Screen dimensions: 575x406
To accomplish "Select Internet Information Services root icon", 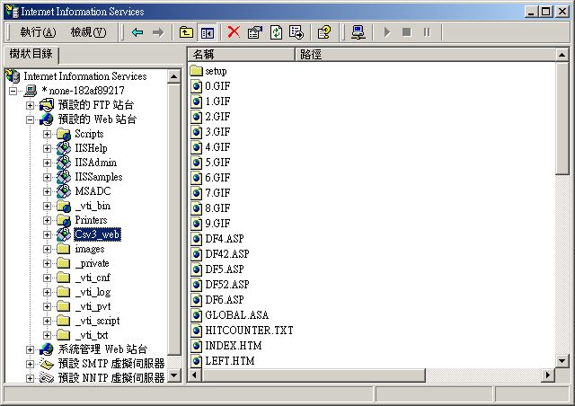I will (13, 76).
